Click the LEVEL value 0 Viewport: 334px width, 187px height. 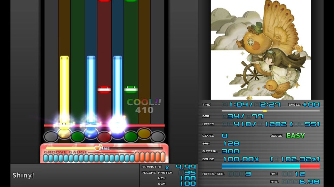click(225, 136)
